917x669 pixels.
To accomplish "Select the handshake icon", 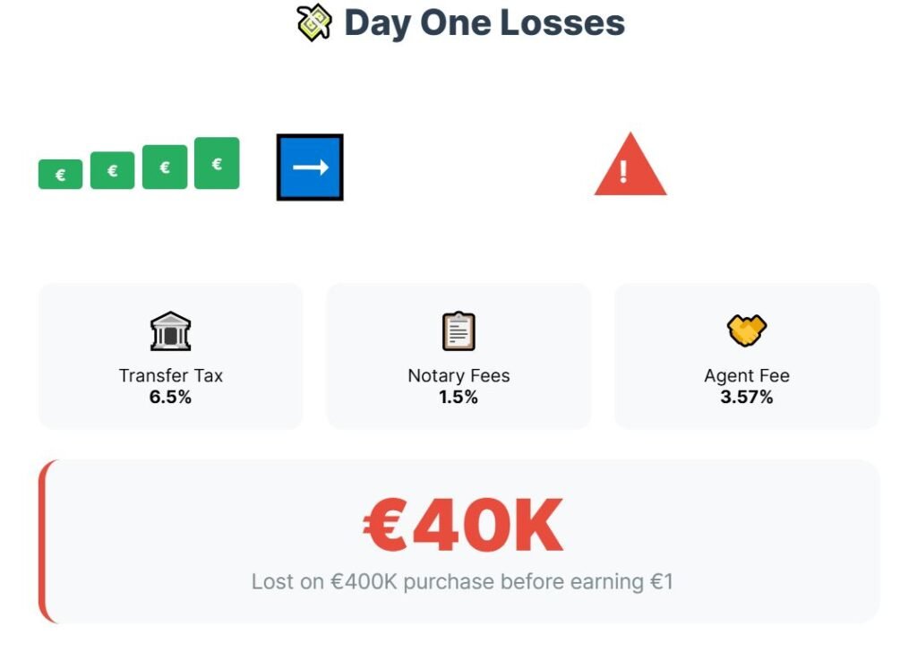I will pos(747,331).
